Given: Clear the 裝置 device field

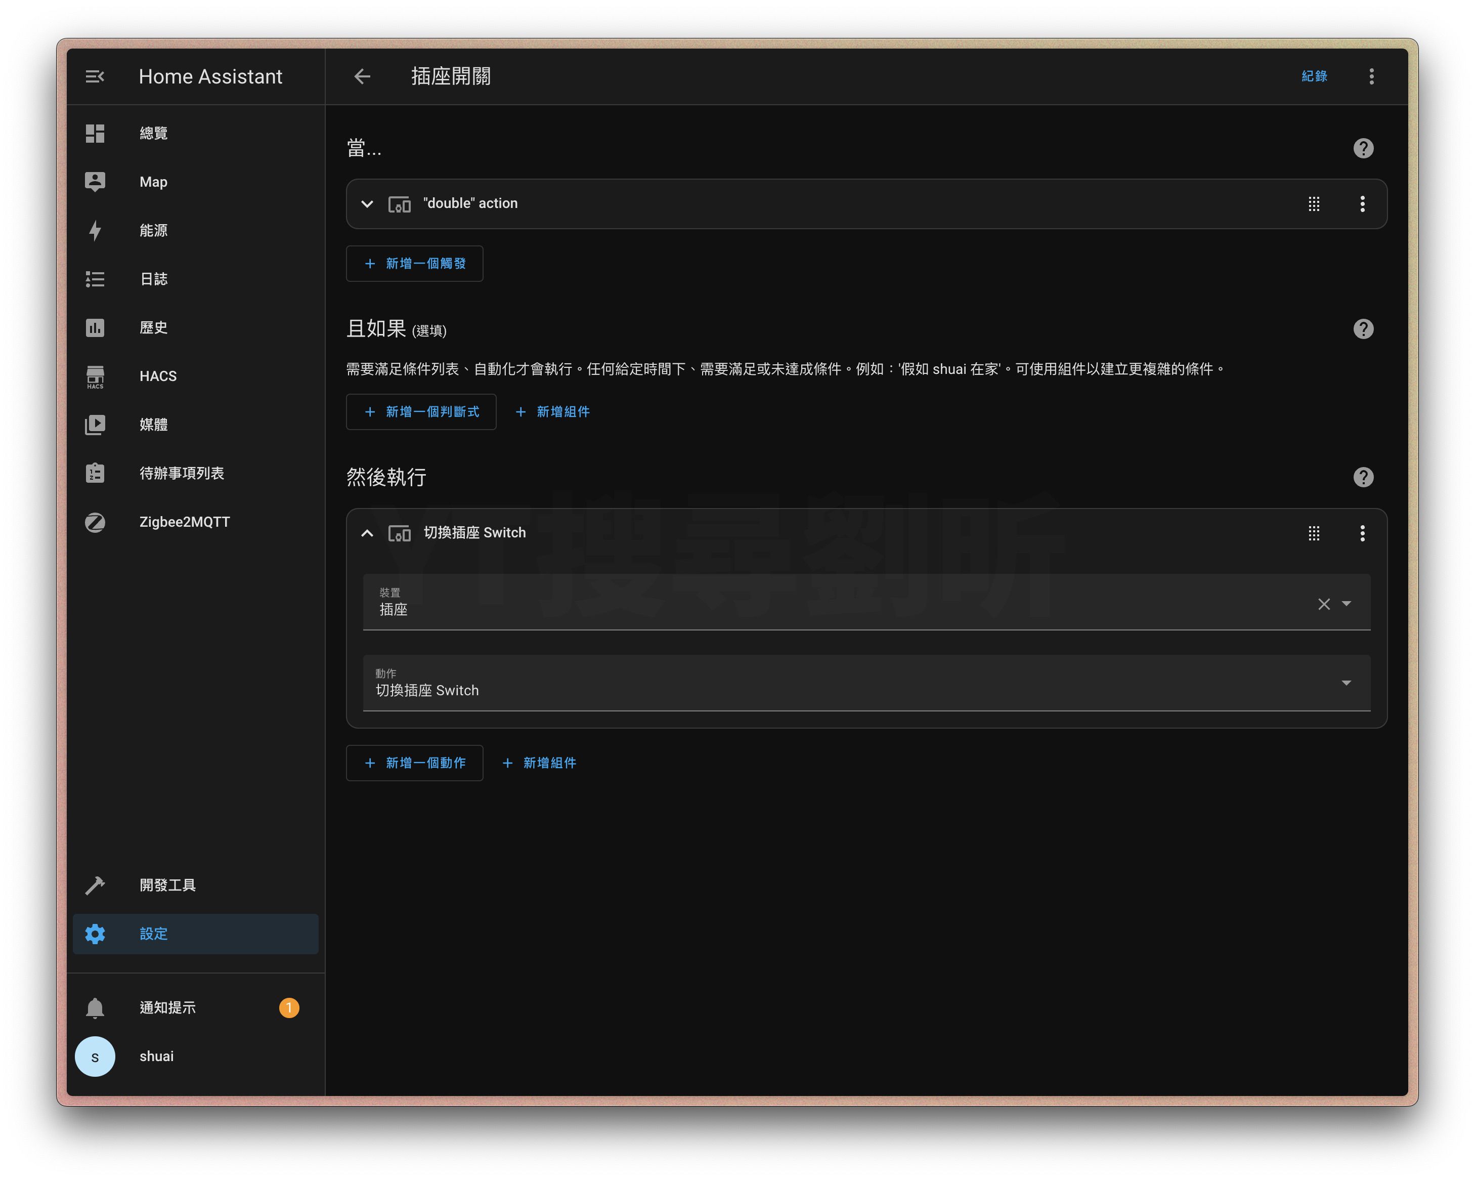Looking at the screenshot, I should pyautogui.click(x=1324, y=604).
